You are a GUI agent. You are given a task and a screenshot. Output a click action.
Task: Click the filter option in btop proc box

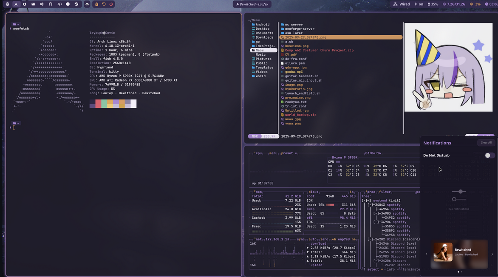tap(385, 192)
